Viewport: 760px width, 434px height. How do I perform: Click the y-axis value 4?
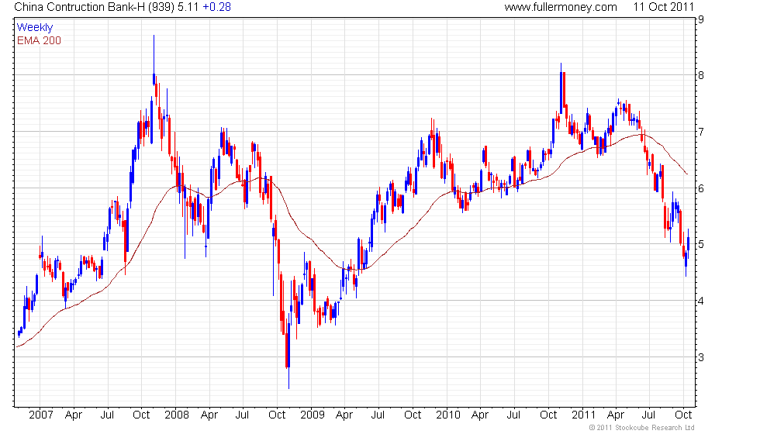(x=701, y=301)
